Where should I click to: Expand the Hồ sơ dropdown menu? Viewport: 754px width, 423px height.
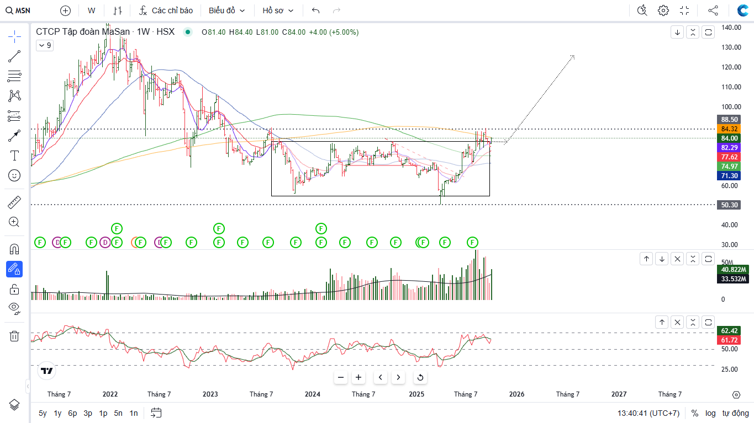[278, 10]
